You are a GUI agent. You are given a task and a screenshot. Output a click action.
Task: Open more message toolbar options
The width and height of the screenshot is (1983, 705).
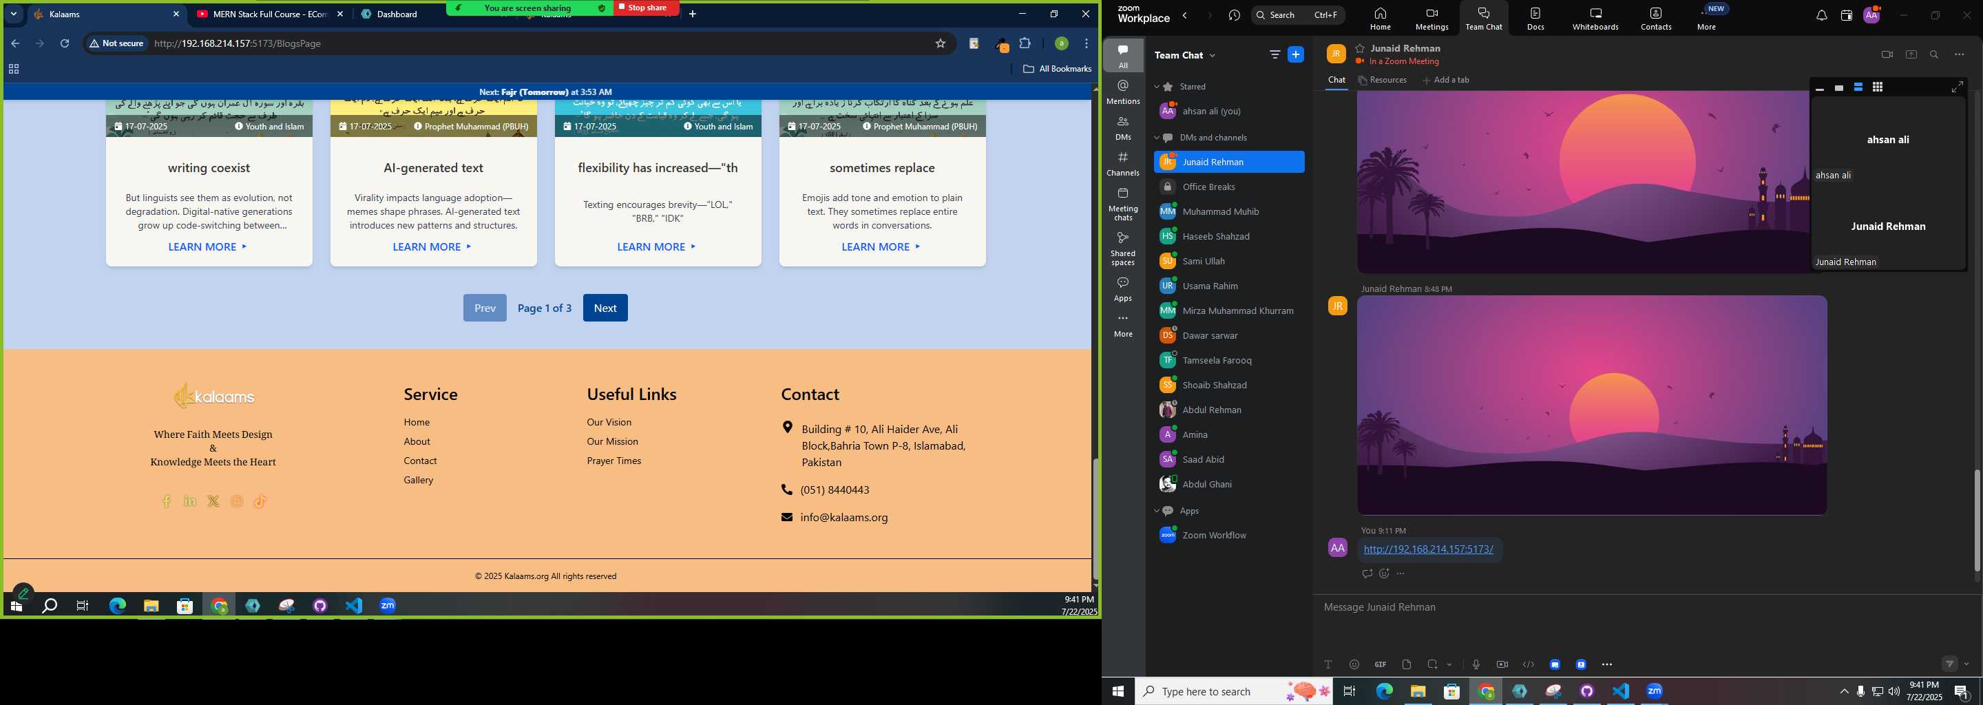(1606, 664)
